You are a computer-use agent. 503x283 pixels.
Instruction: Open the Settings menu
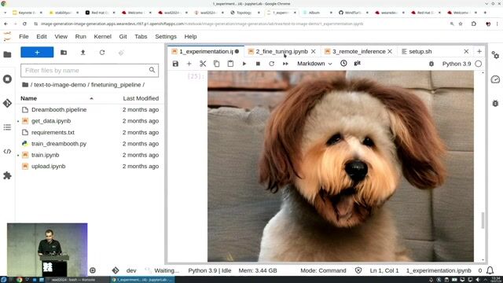(166, 37)
